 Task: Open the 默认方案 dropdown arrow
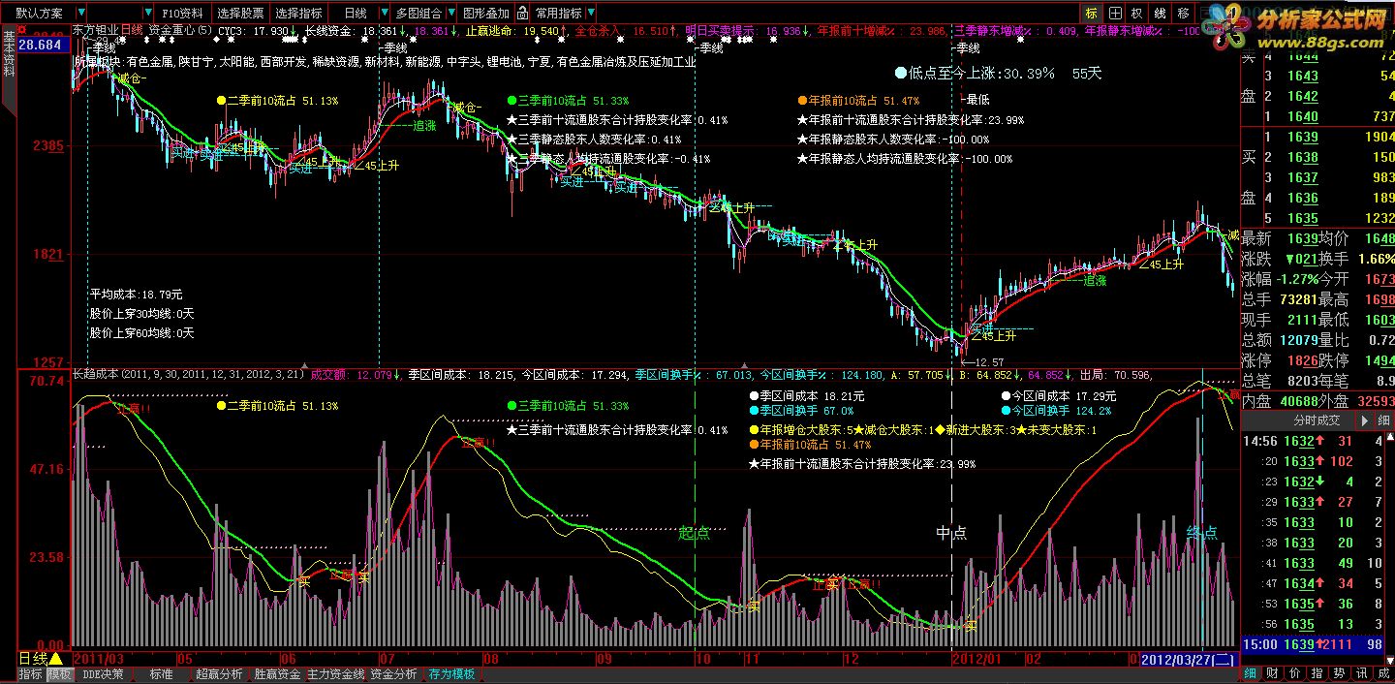click(82, 14)
